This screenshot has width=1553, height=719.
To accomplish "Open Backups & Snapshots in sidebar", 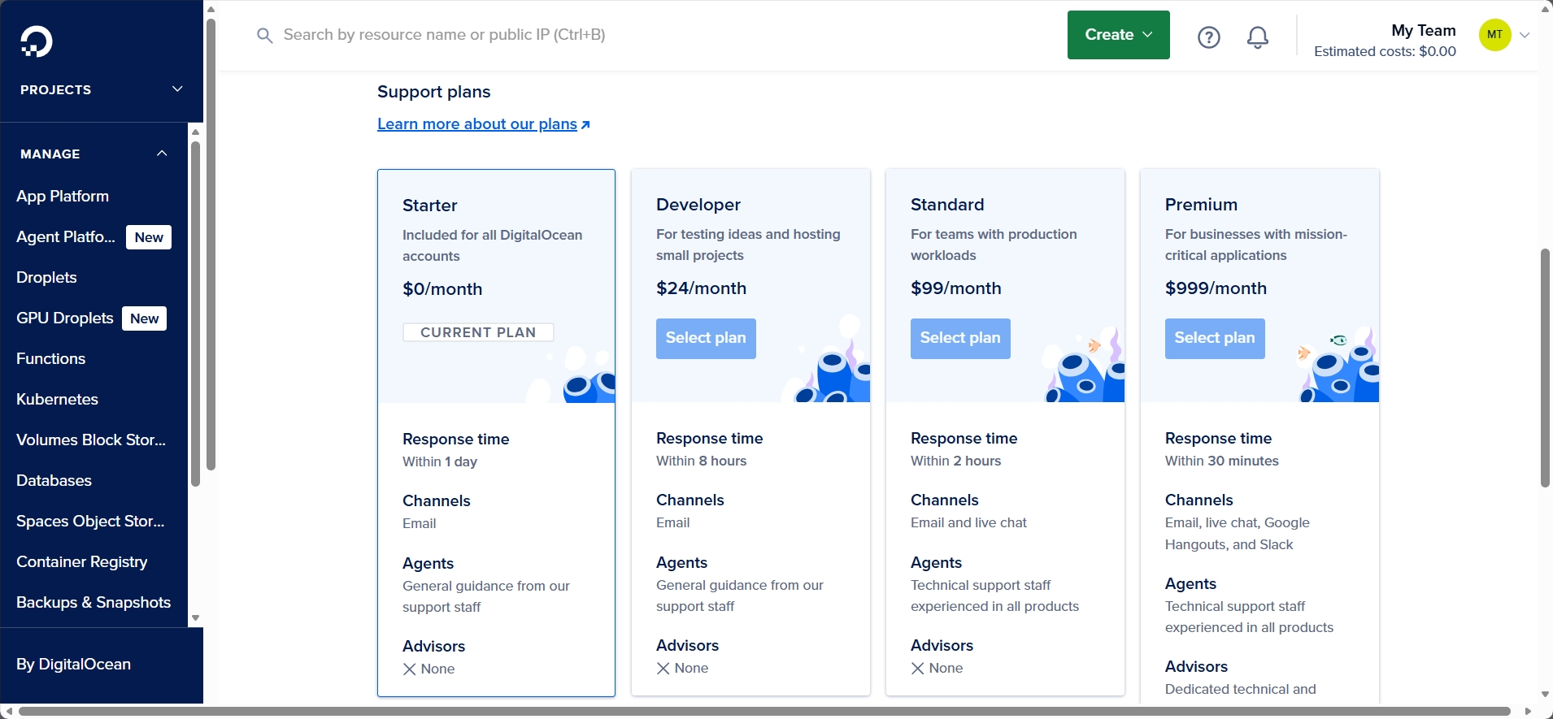I will 94,602.
